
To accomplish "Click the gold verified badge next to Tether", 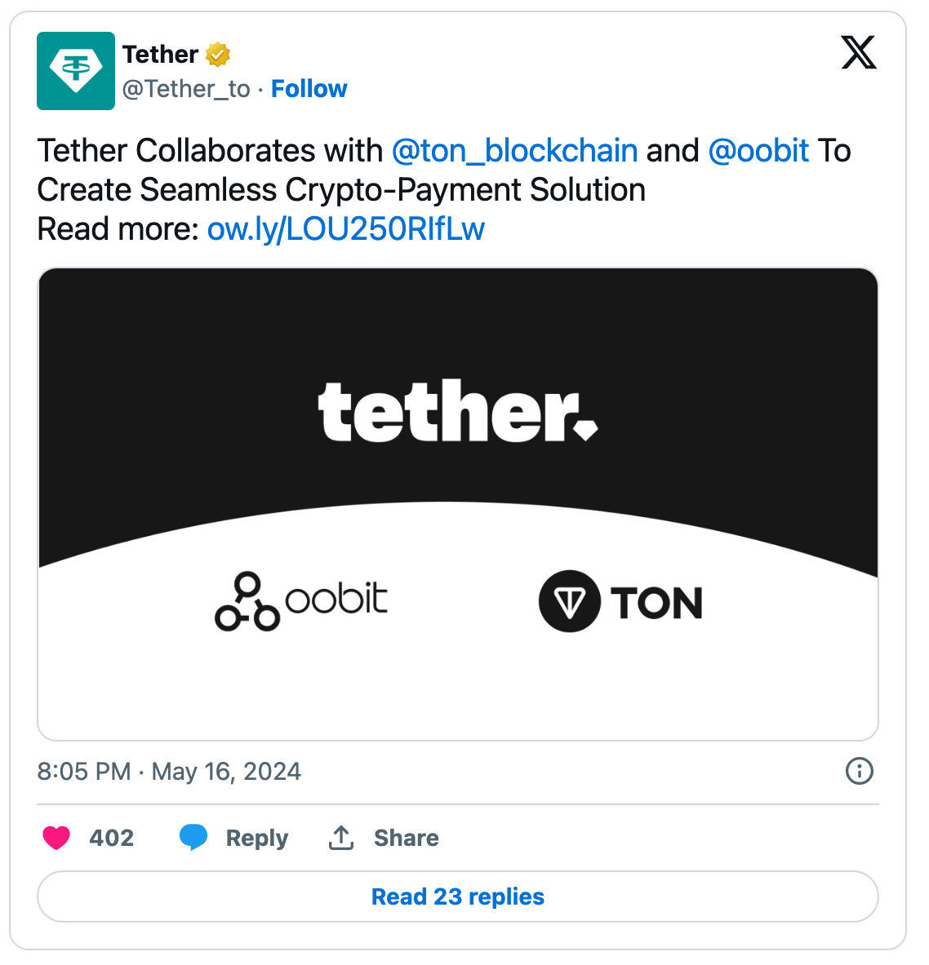I will [216, 53].
